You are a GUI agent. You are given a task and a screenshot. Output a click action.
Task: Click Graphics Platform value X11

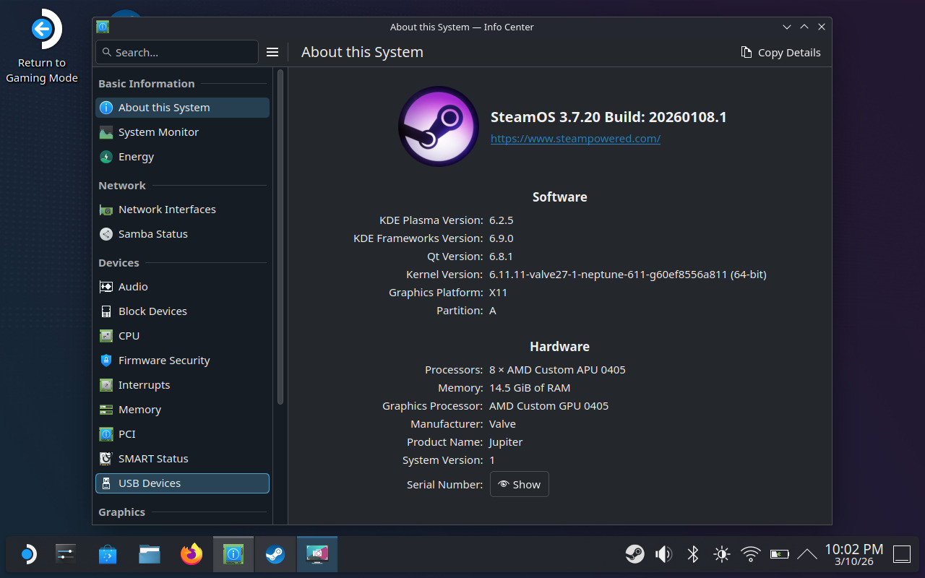499,293
